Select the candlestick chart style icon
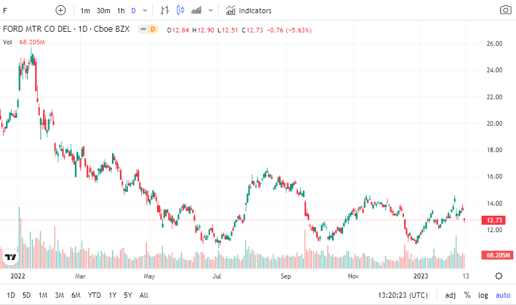The height and width of the screenshot is (305, 516). click(x=180, y=11)
